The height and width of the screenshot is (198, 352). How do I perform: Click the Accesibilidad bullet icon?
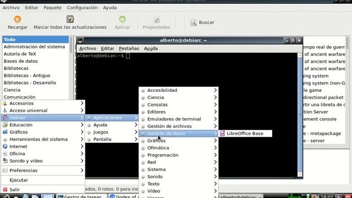(x=143, y=90)
